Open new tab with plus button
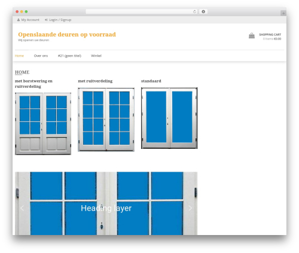Viewport: 299px width, 253px height. click(x=283, y=13)
